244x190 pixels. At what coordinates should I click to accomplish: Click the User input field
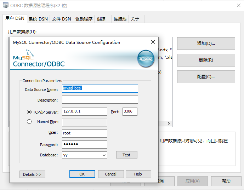tap(85, 133)
